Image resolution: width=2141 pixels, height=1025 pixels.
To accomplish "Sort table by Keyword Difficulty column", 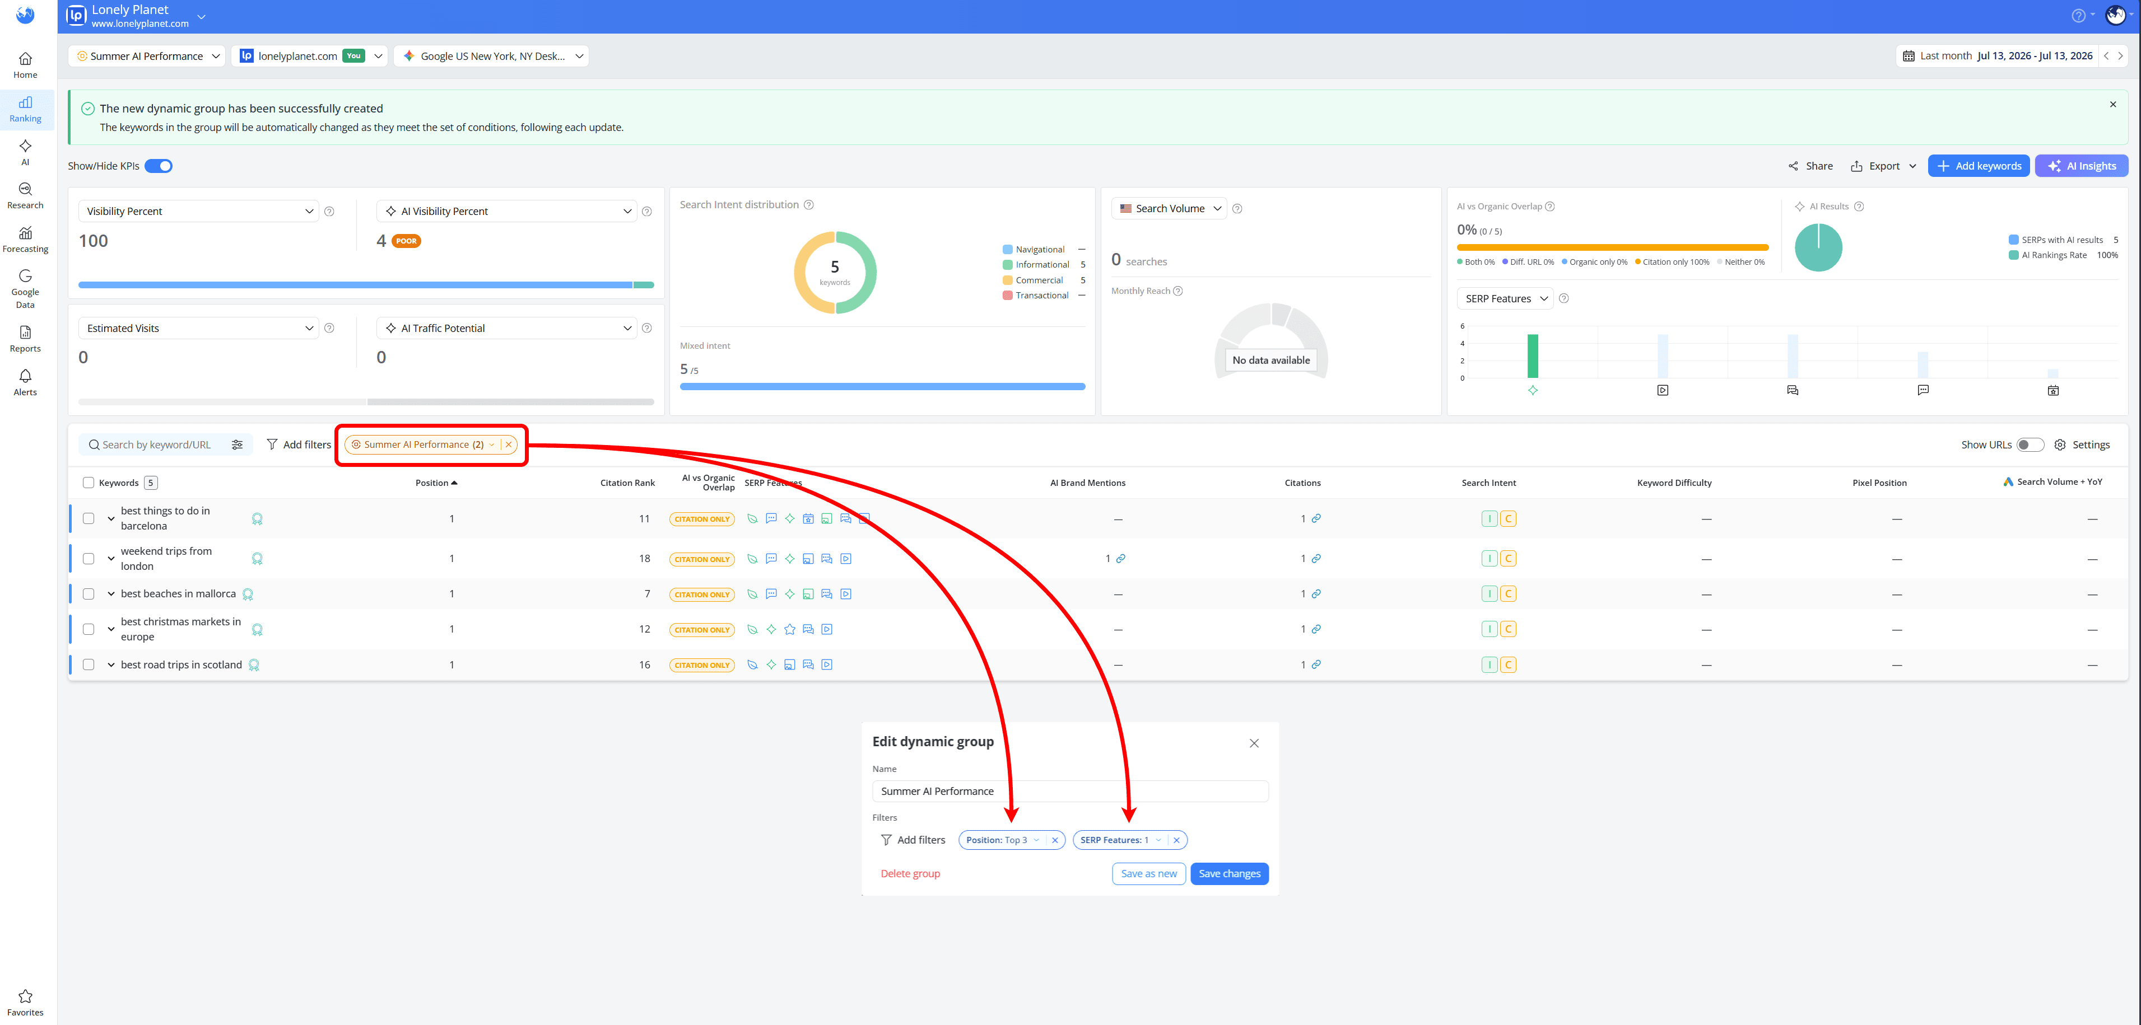I will 1674,483.
